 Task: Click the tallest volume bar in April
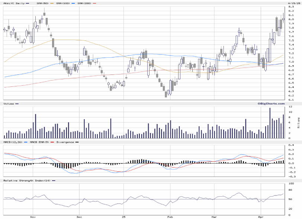pyautogui.click(x=270, y=124)
